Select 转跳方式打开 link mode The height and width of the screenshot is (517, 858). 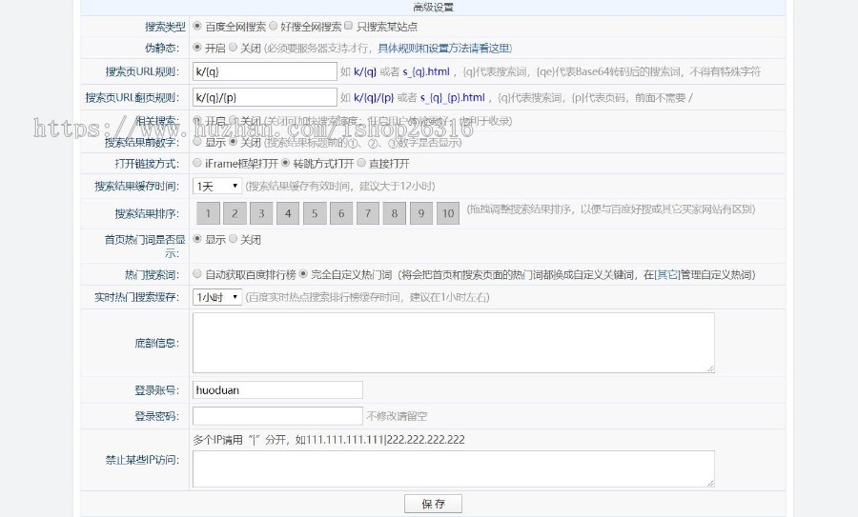(x=286, y=163)
